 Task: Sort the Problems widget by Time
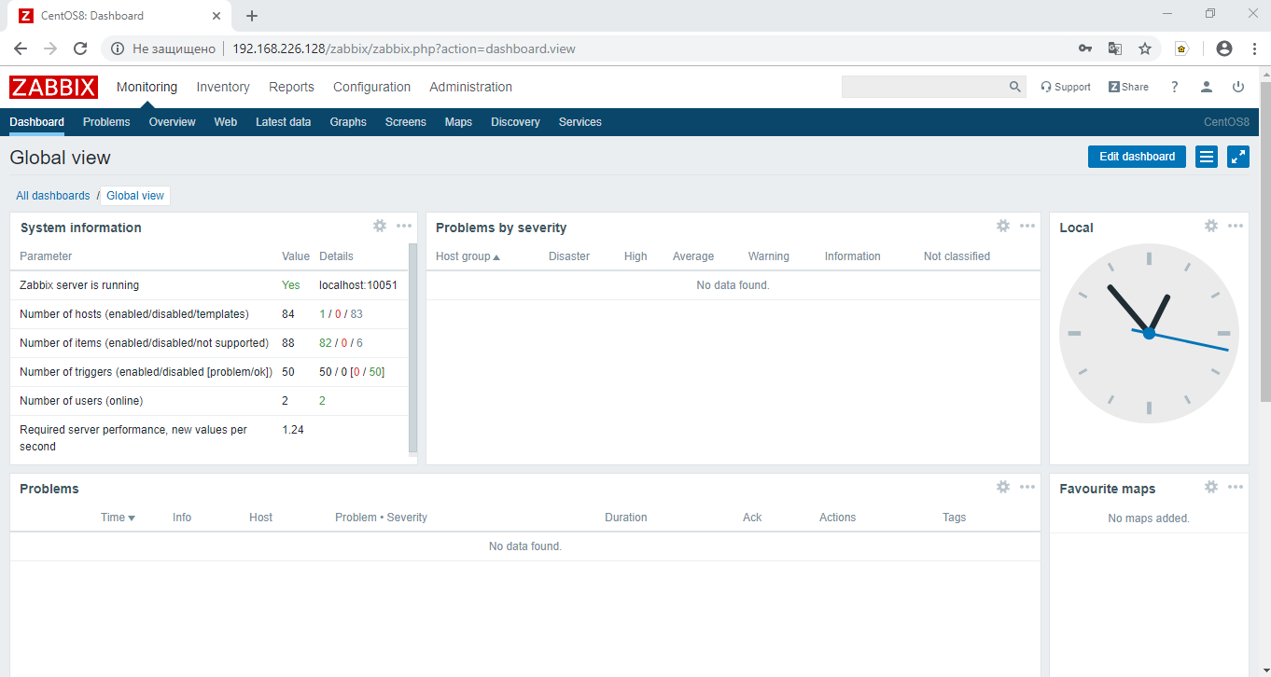click(118, 518)
